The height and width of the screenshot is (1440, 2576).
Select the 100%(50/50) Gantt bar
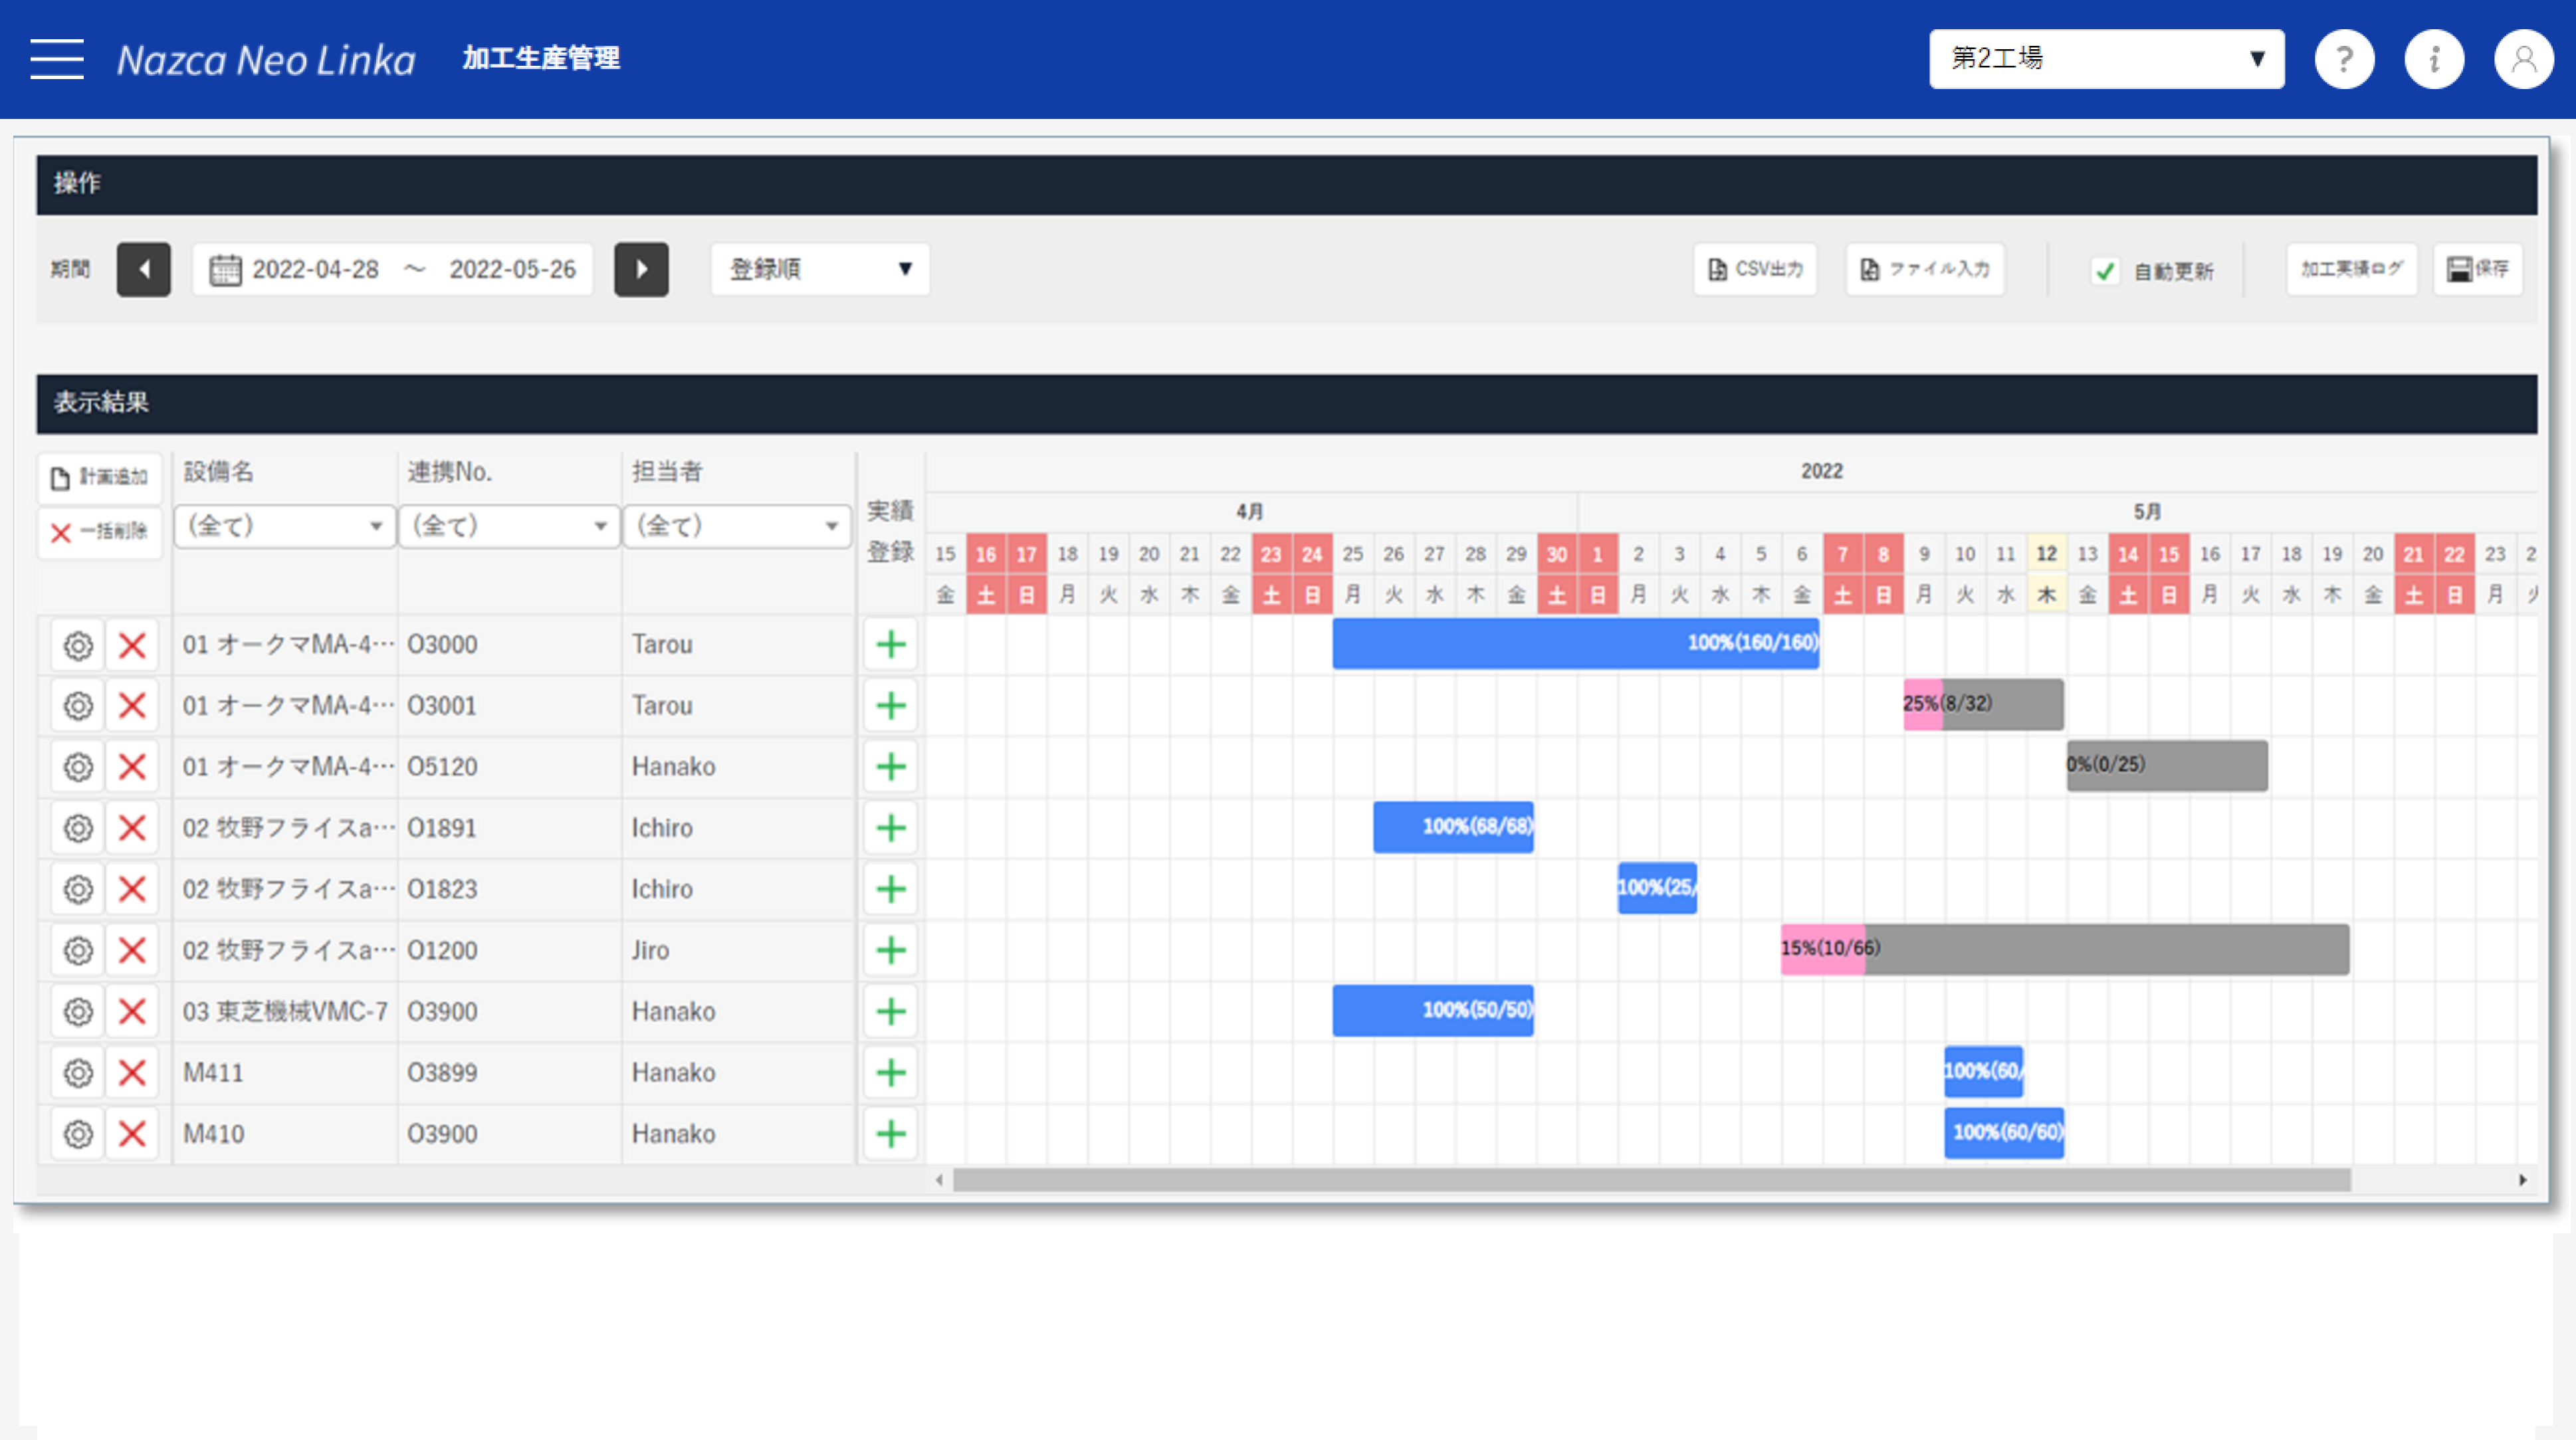(1432, 1010)
